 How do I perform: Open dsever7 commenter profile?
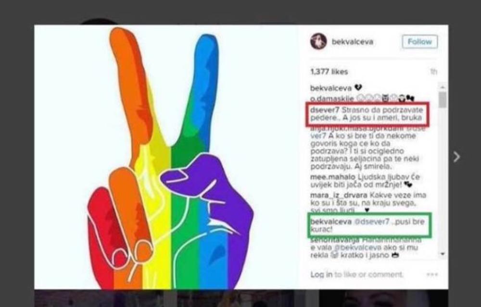[325, 110]
